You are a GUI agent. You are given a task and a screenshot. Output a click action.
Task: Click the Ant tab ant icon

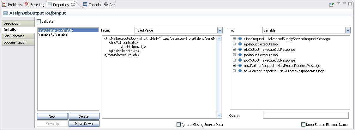[106, 5]
